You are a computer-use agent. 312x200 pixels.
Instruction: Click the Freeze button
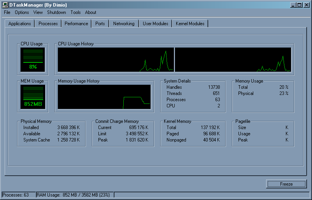286,184
